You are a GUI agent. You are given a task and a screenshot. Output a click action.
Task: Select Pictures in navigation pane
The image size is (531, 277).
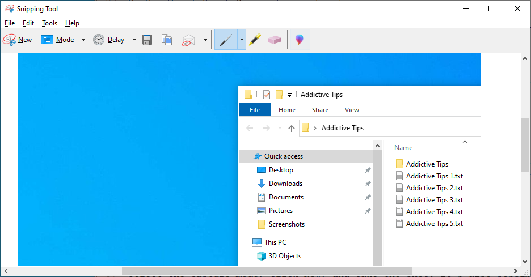point(281,210)
